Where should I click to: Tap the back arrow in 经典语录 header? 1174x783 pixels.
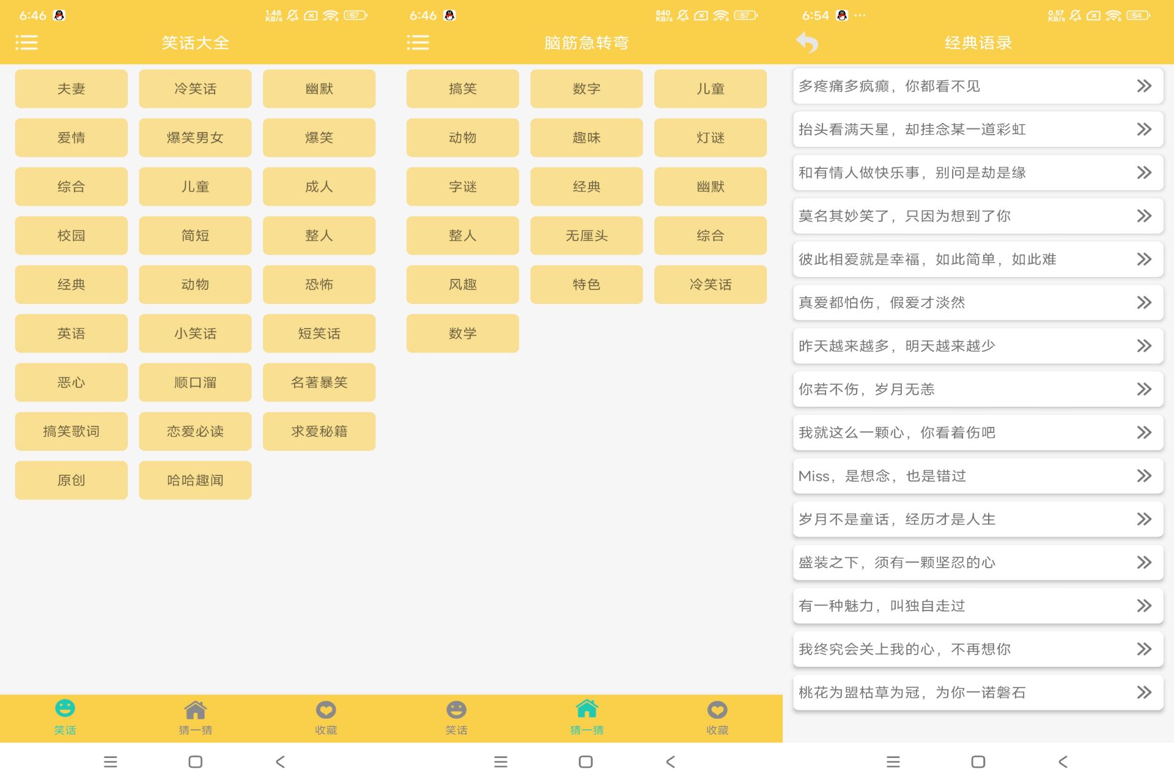pos(807,43)
